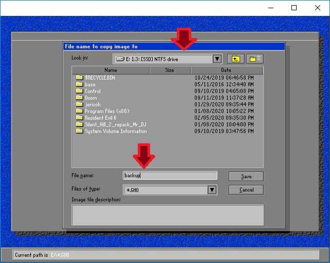Click the up one level folder icon
Image resolution: width=330 pixels, height=263 pixels.
(x=235, y=59)
